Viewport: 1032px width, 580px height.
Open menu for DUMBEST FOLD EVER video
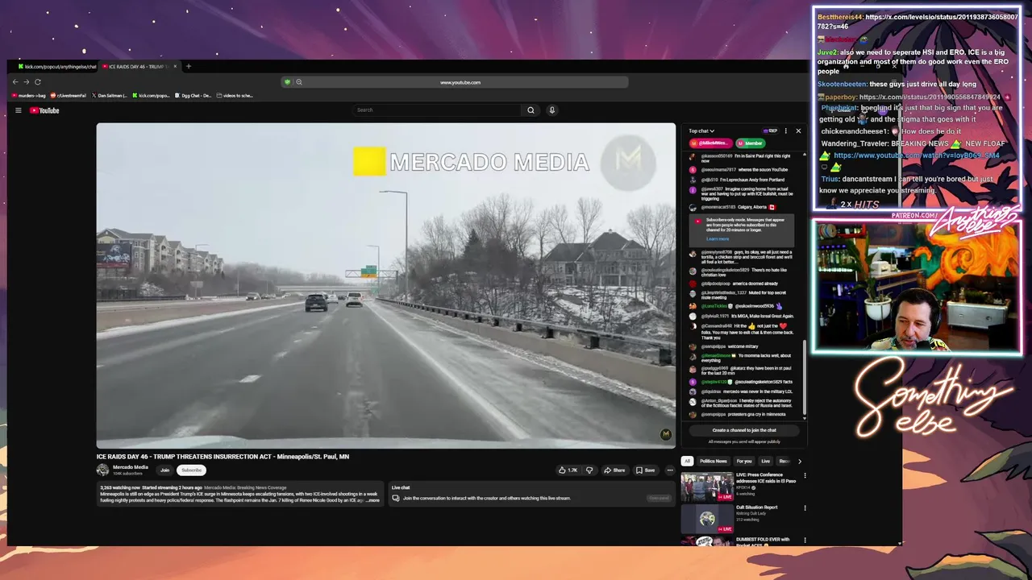tap(804, 541)
